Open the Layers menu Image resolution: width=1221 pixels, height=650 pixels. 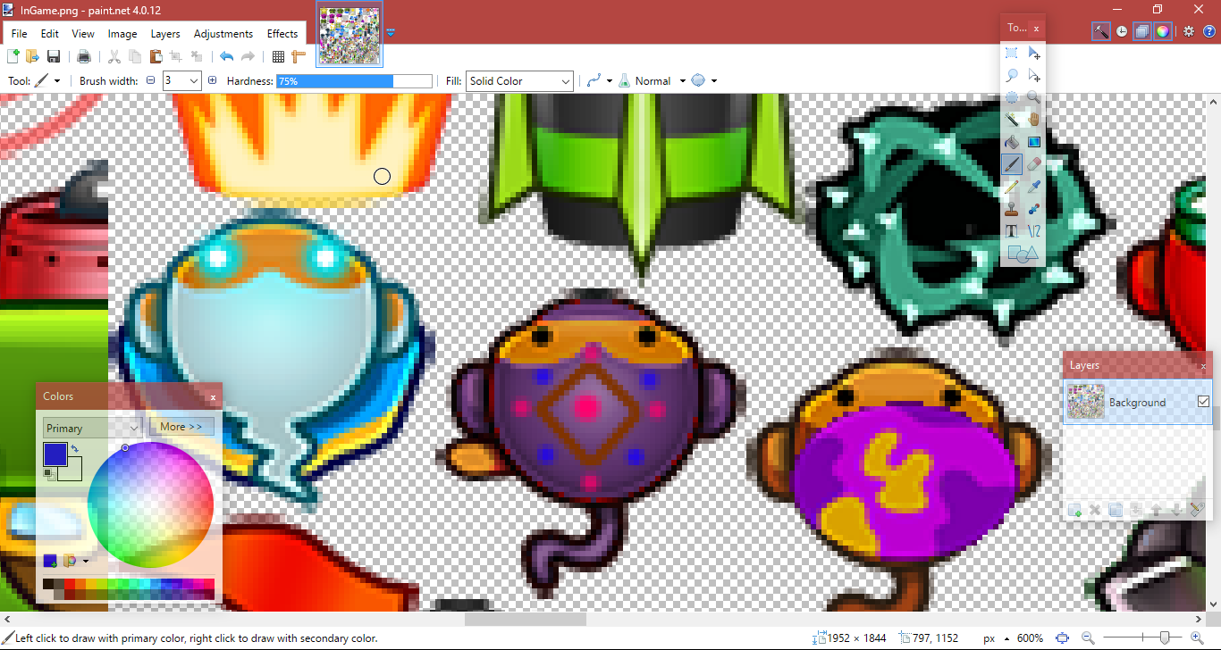[165, 34]
